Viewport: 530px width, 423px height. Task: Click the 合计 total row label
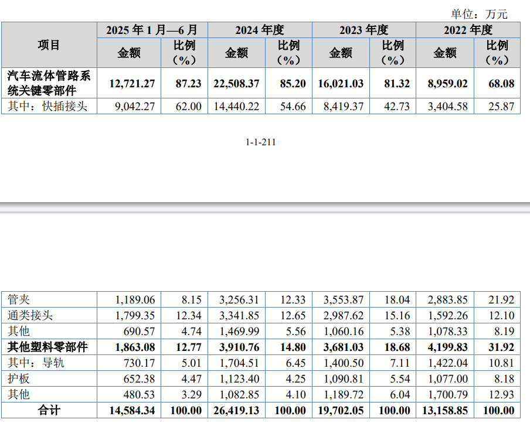[49, 410]
